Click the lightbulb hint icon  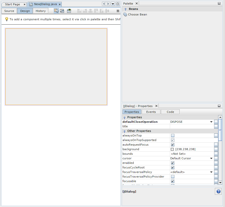coord(7,19)
